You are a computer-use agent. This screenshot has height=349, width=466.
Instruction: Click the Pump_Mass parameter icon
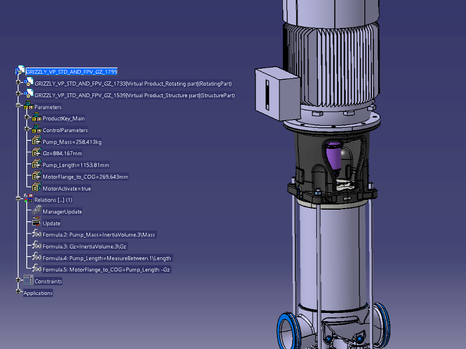(x=37, y=142)
